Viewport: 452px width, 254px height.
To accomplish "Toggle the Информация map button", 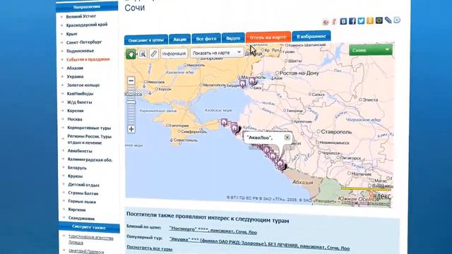I will tap(174, 54).
